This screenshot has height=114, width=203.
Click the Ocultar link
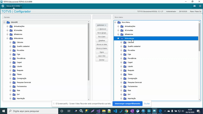147,104
